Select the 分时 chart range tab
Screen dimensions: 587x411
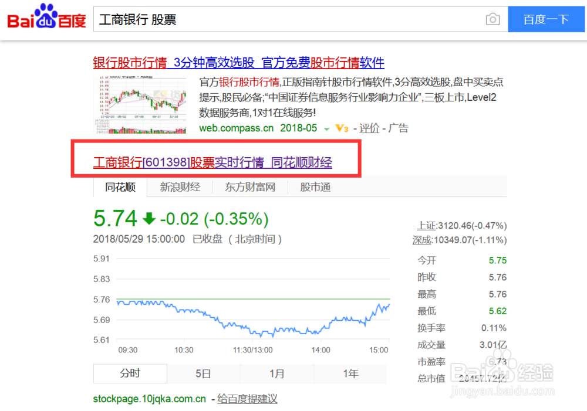pos(130,373)
